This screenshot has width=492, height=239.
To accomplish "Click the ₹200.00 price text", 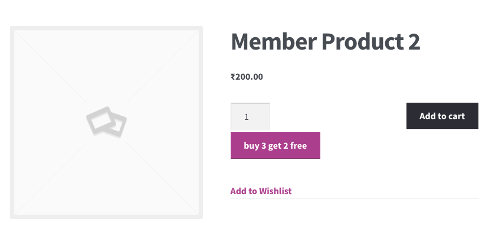I will [247, 77].
